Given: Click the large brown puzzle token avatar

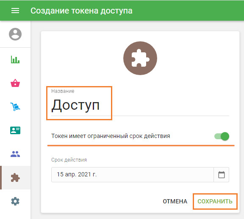Looking at the screenshot, I should pyautogui.click(x=140, y=58).
